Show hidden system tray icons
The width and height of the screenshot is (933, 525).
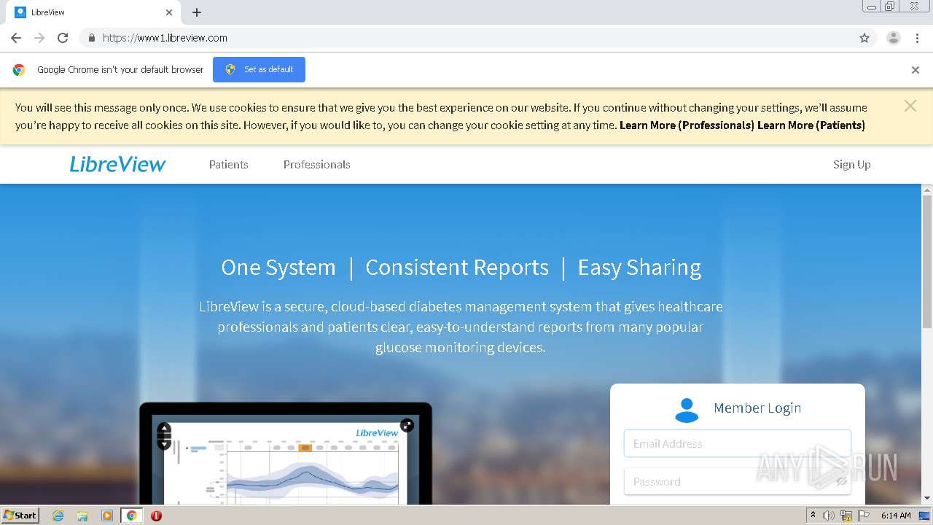[813, 516]
